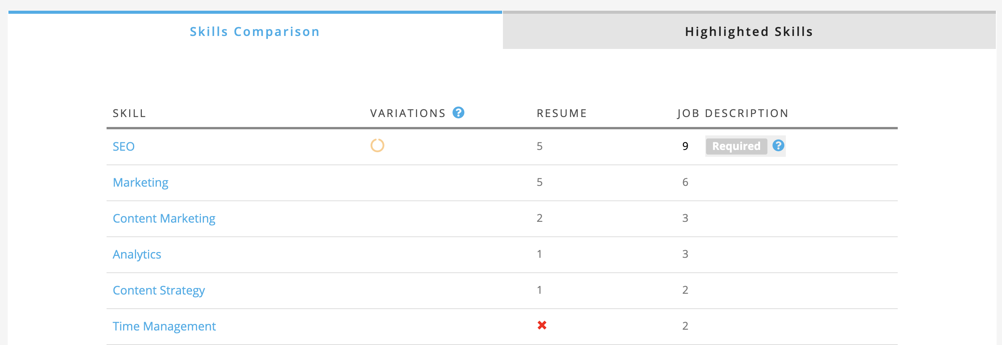
Task: Click the SKILL column header
Action: pos(129,113)
